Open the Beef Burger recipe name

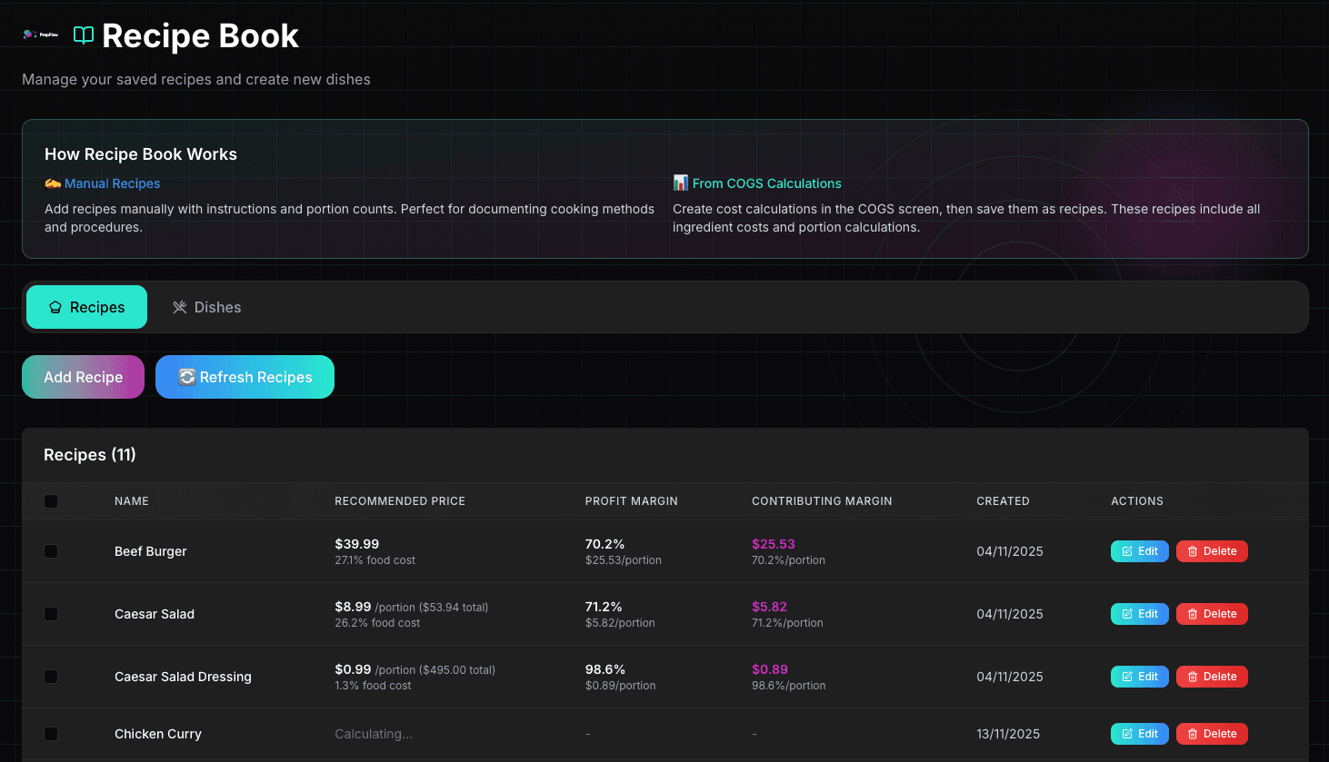tap(151, 551)
